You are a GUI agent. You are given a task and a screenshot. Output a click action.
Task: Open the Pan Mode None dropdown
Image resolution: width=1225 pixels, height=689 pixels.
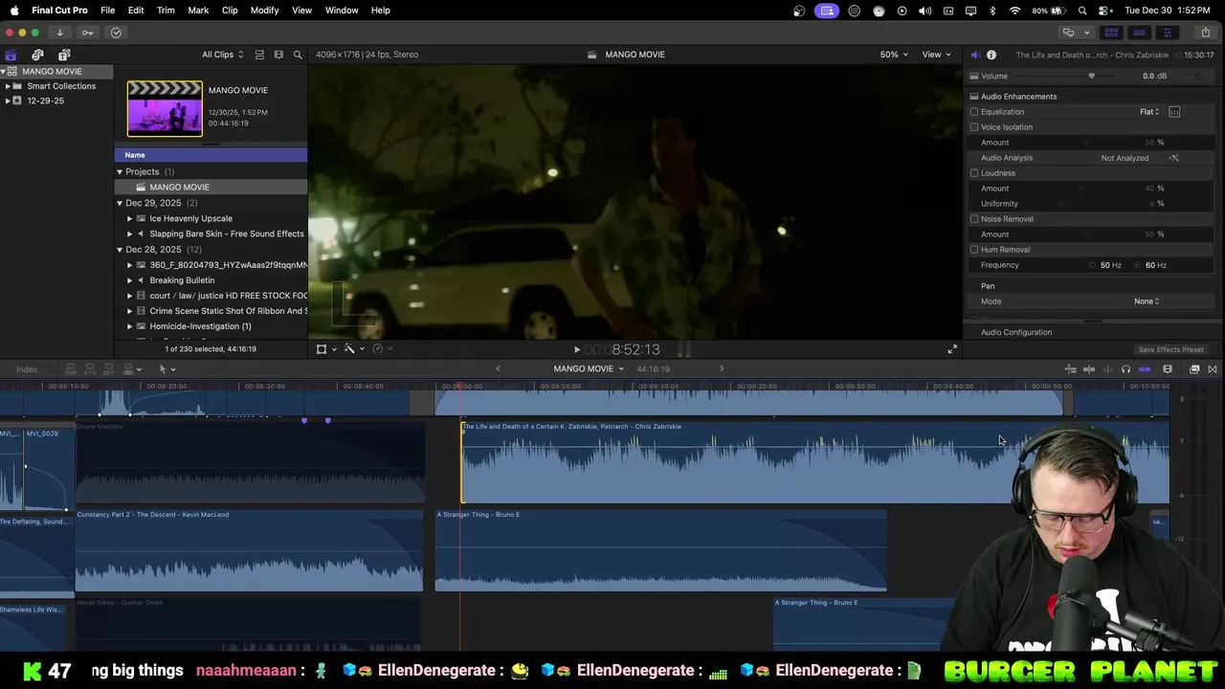pyautogui.click(x=1147, y=301)
